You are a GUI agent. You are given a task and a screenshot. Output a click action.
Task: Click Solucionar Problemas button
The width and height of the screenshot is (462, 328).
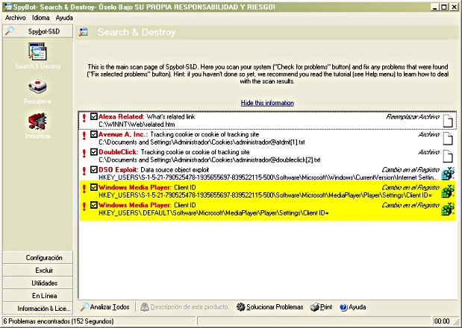point(269,307)
